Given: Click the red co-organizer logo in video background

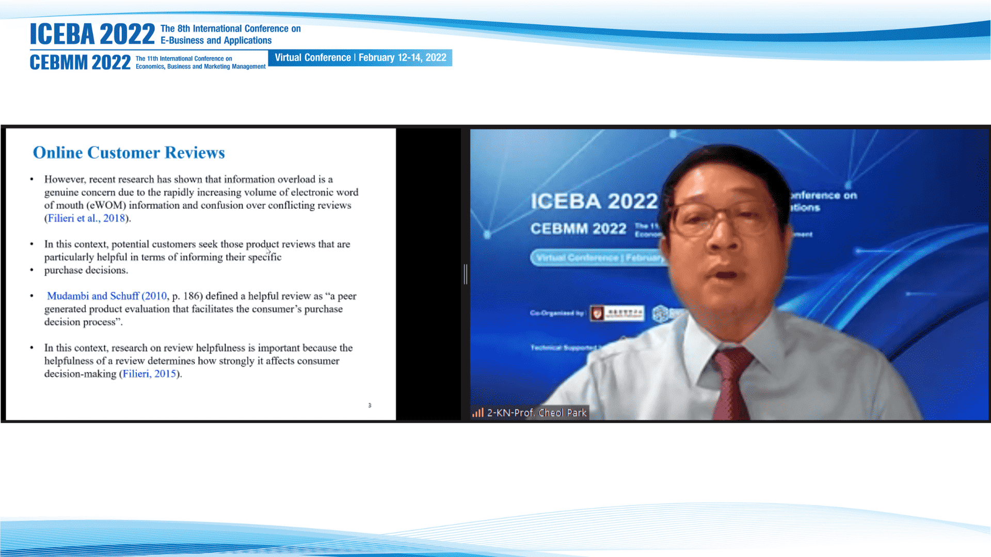Looking at the screenshot, I should click(x=597, y=313).
